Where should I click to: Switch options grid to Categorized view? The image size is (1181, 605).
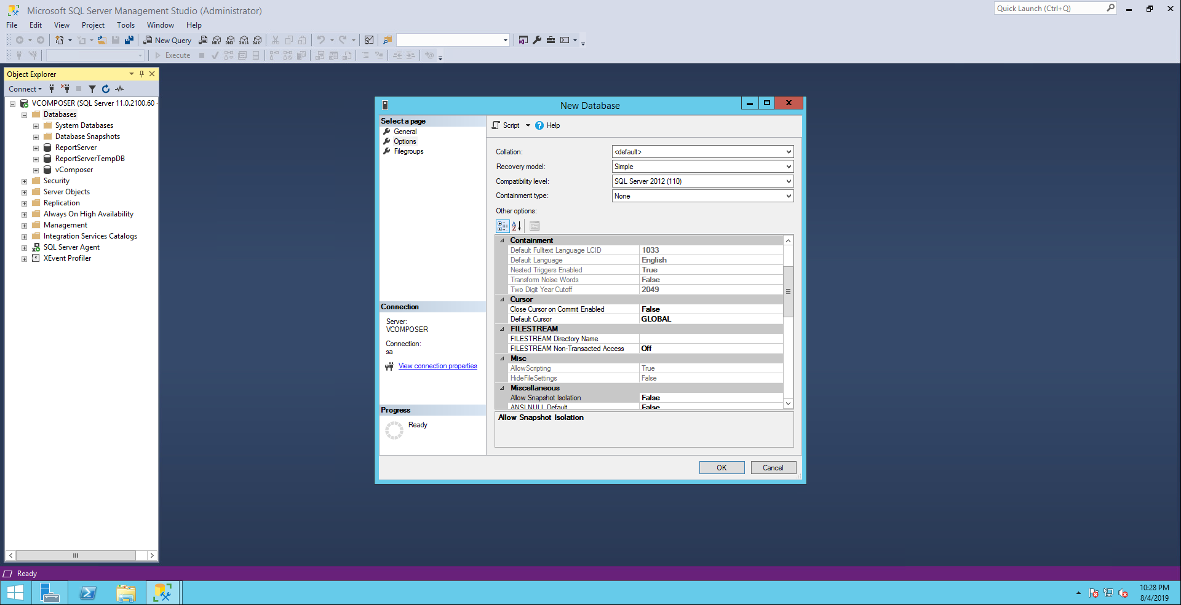click(x=503, y=226)
